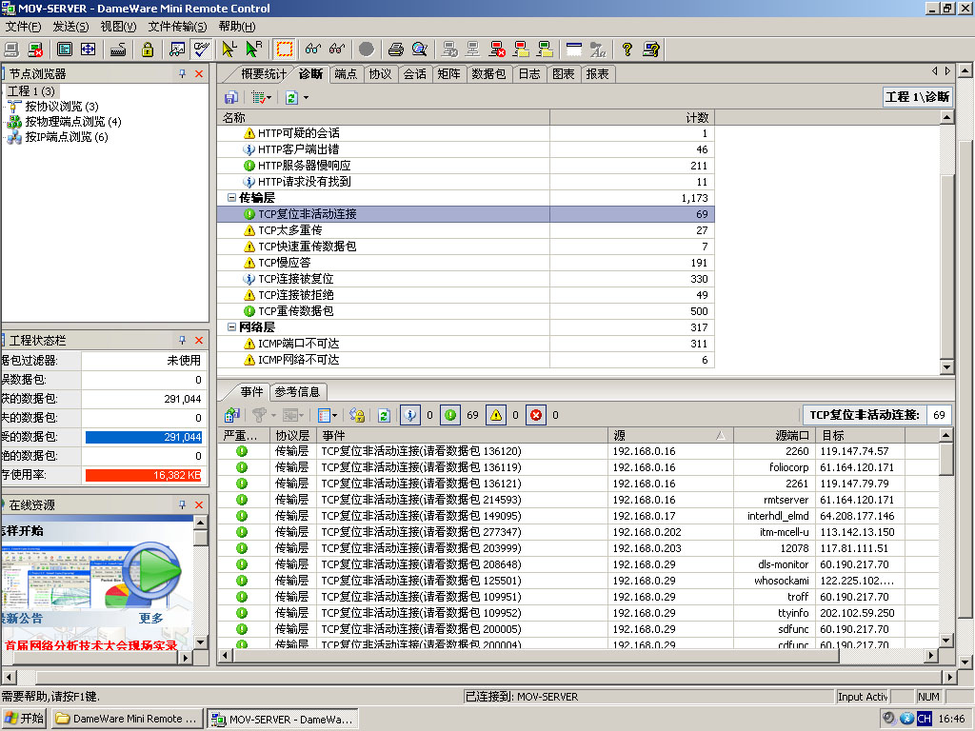Image resolution: width=975 pixels, height=731 pixels.
Task: Toggle the yellow warning severity filter
Action: [x=496, y=415]
